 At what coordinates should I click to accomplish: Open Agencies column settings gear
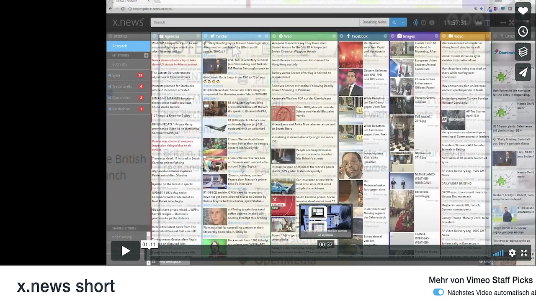point(198,36)
